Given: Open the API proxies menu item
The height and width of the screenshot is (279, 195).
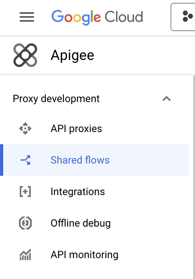Looking at the screenshot, I should pos(76,128).
